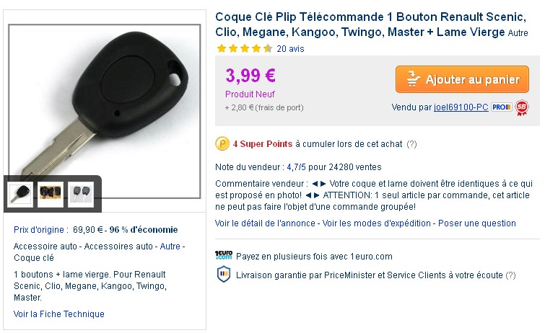Select the third thumbnail showing two keys
This screenshot has width=545, height=333.
tap(81, 194)
